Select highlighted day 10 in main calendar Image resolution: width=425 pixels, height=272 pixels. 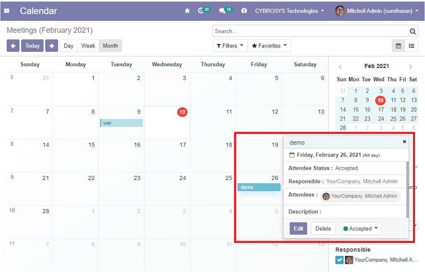click(x=183, y=112)
